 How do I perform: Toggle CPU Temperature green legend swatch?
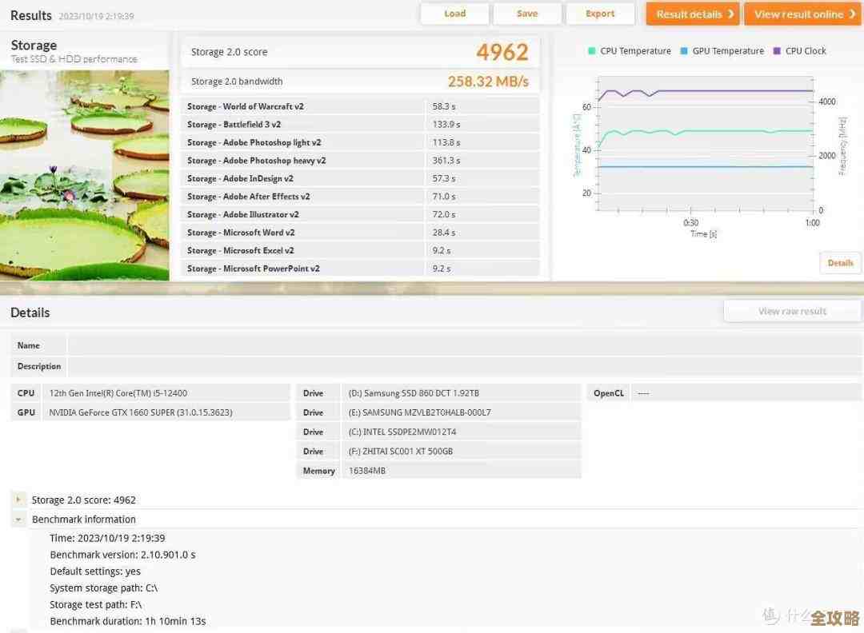[592, 51]
